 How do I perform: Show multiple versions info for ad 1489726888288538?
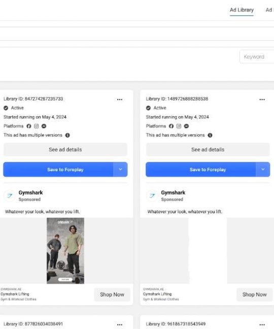[x=210, y=136]
